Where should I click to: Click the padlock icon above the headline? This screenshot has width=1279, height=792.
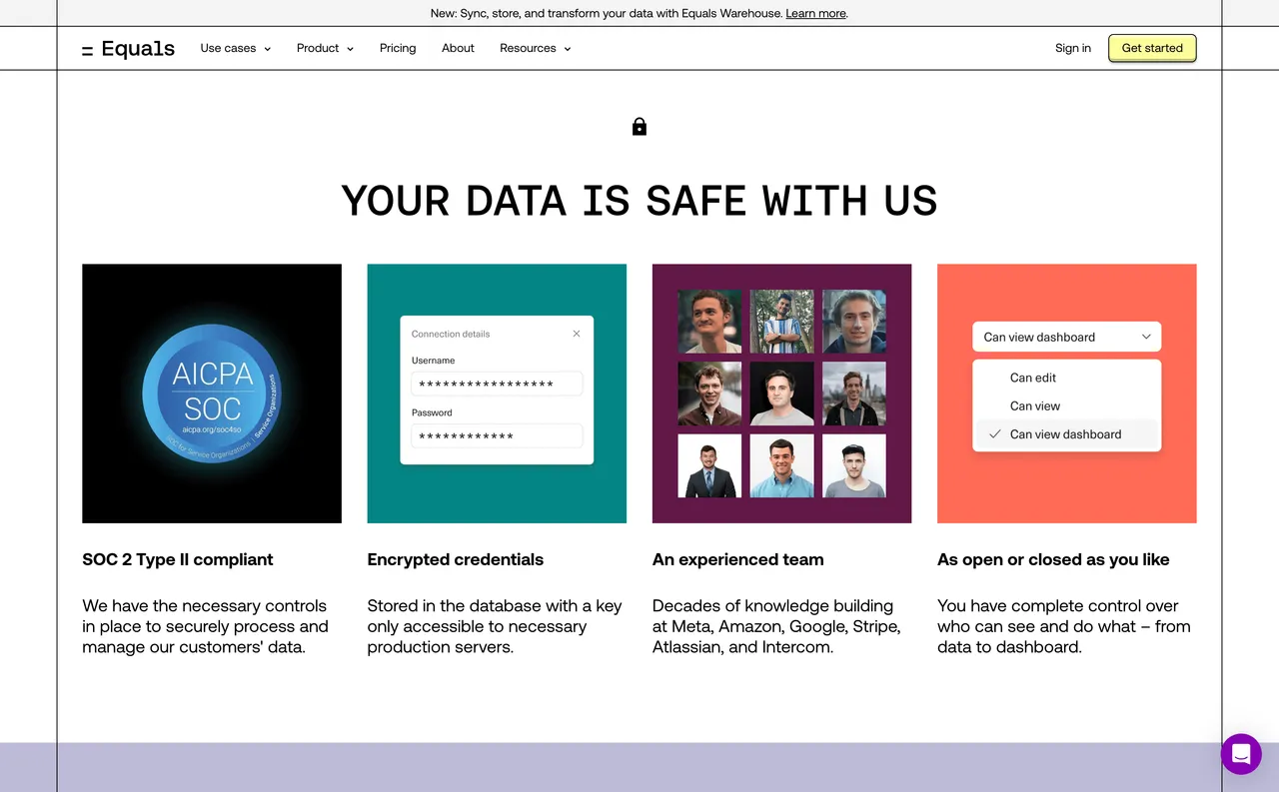pos(639,126)
